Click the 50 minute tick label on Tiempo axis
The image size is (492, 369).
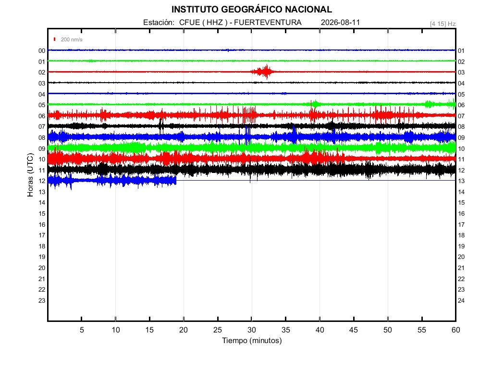coord(388,330)
